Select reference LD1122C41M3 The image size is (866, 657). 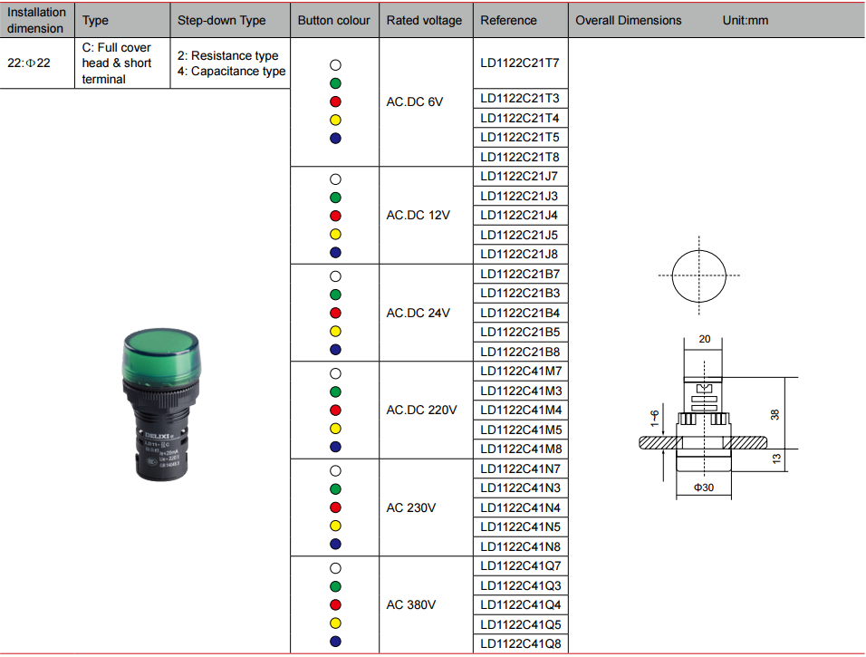tap(521, 391)
